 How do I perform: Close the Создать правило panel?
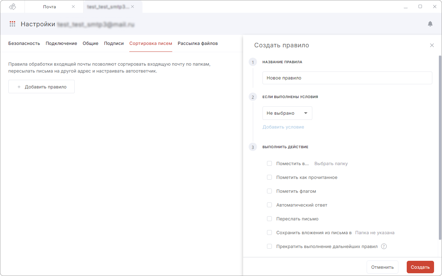(x=432, y=45)
